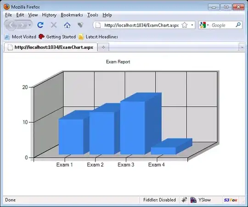Image resolution: width=248 pixels, height=207 pixels.
Task: Click the search magnifier icon in Google box
Action: 238,25
